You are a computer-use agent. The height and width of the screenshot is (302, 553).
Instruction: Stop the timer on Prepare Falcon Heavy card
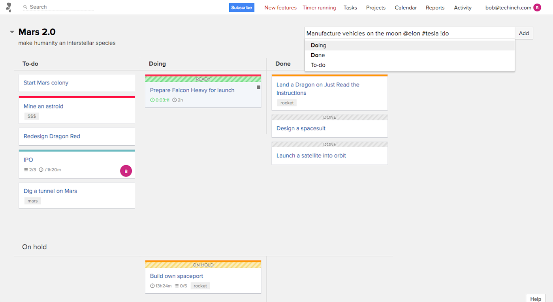coord(259,87)
